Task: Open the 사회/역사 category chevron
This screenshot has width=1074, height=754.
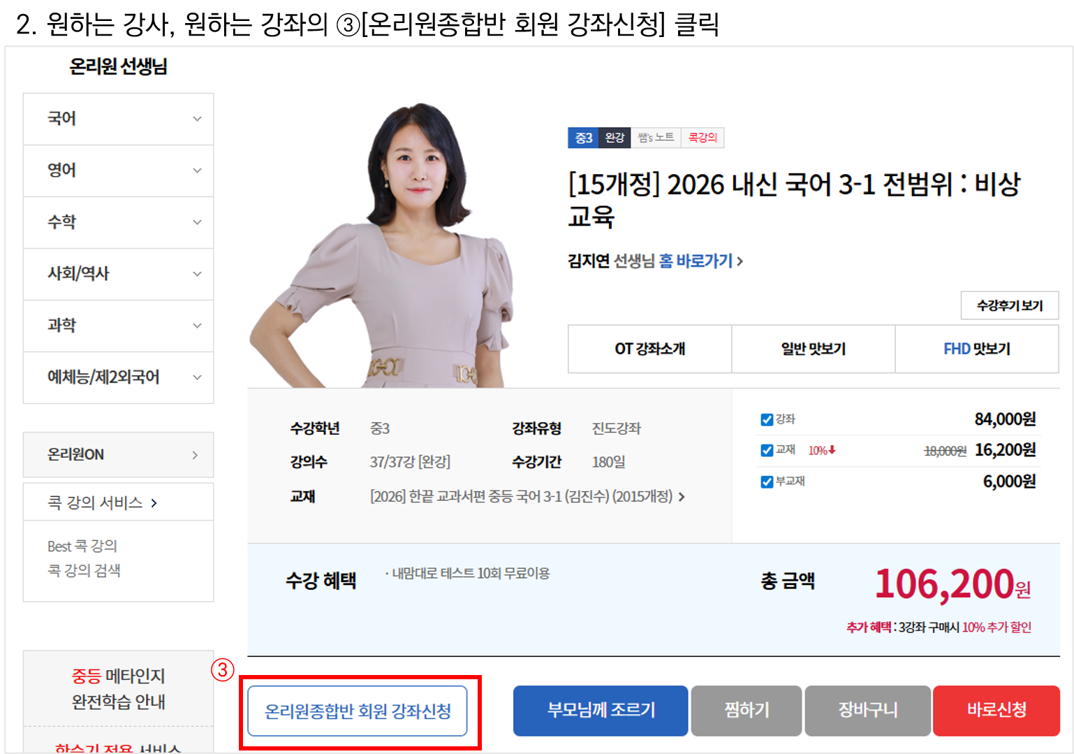Action: pos(197,274)
